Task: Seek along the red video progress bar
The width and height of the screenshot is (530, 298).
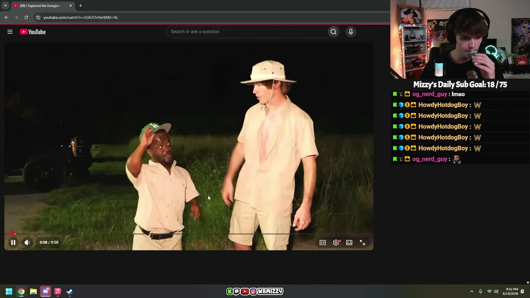Action: [189, 234]
